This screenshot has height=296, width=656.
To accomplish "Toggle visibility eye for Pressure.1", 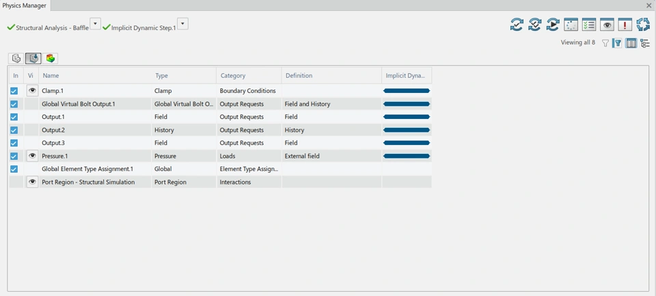I will pyautogui.click(x=32, y=156).
